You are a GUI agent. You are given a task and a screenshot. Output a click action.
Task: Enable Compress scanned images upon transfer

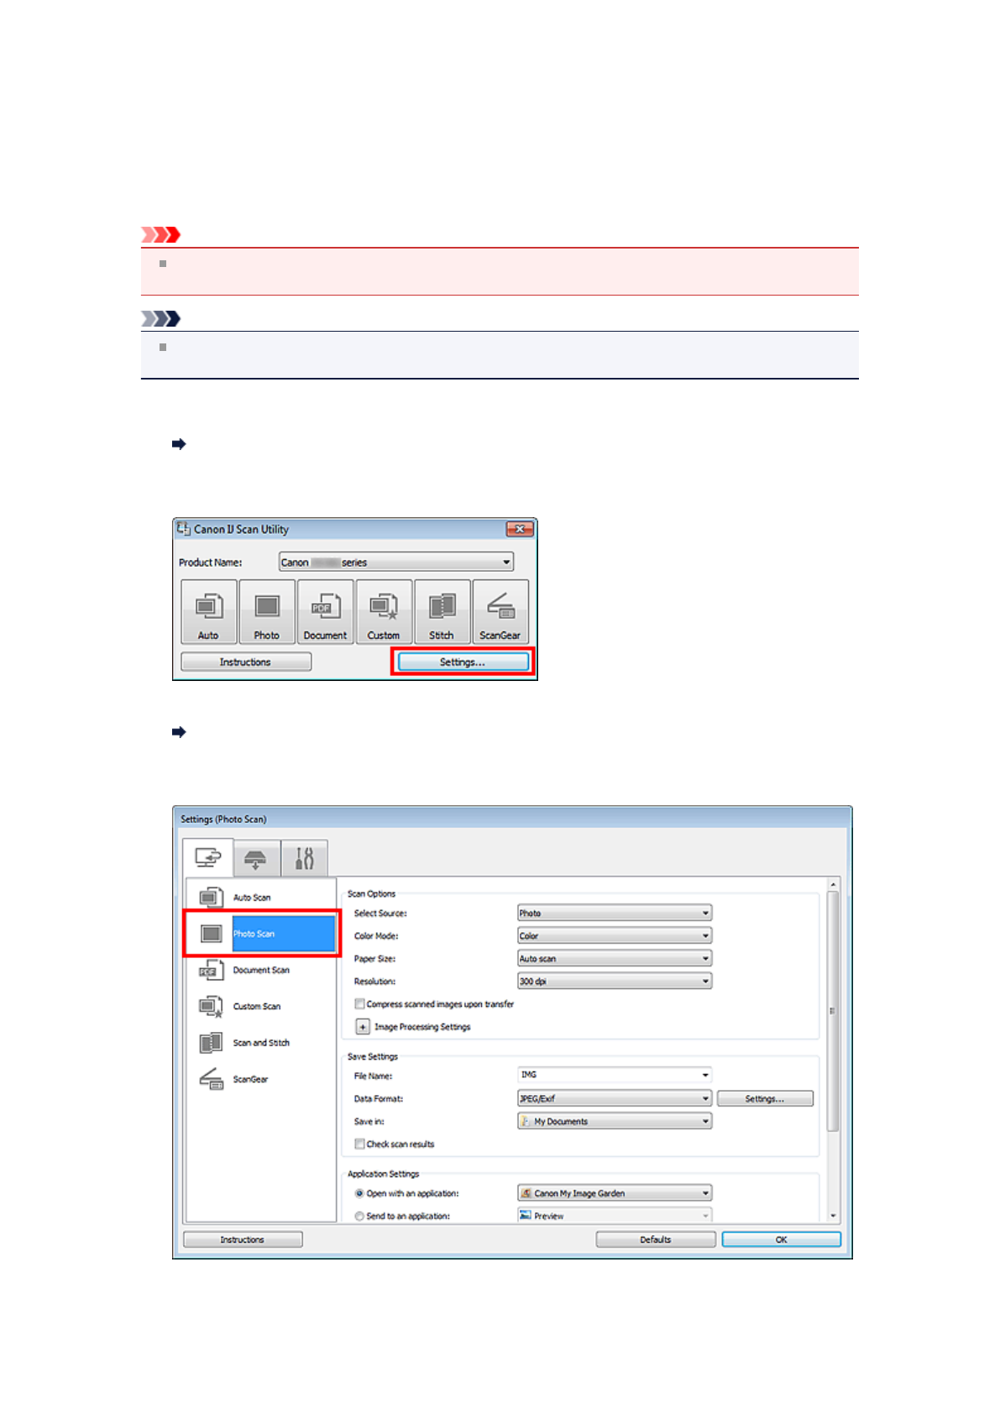[x=360, y=1004]
